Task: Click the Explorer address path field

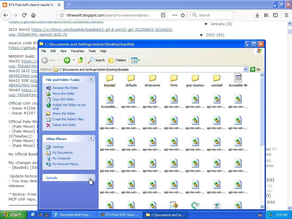Action: pyautogui.click(x=148, y=70)
